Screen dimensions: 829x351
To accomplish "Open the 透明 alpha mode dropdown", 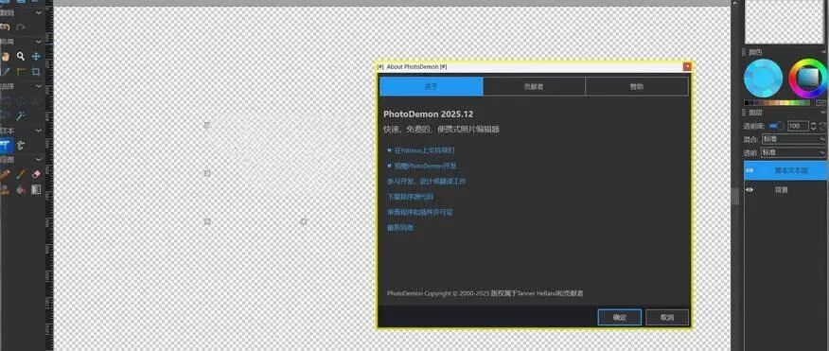I will (x=793, y=152).
